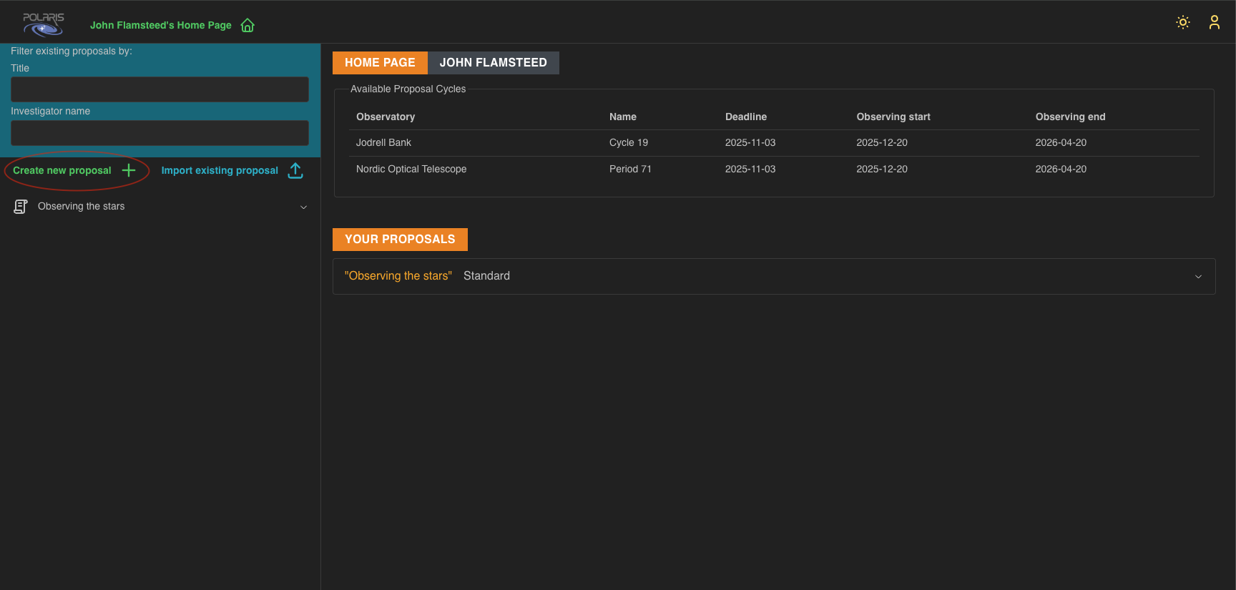The height and width of the screenshot is (590, 1236).
Task: Click the Observing start column header
Action: point(893,117)
